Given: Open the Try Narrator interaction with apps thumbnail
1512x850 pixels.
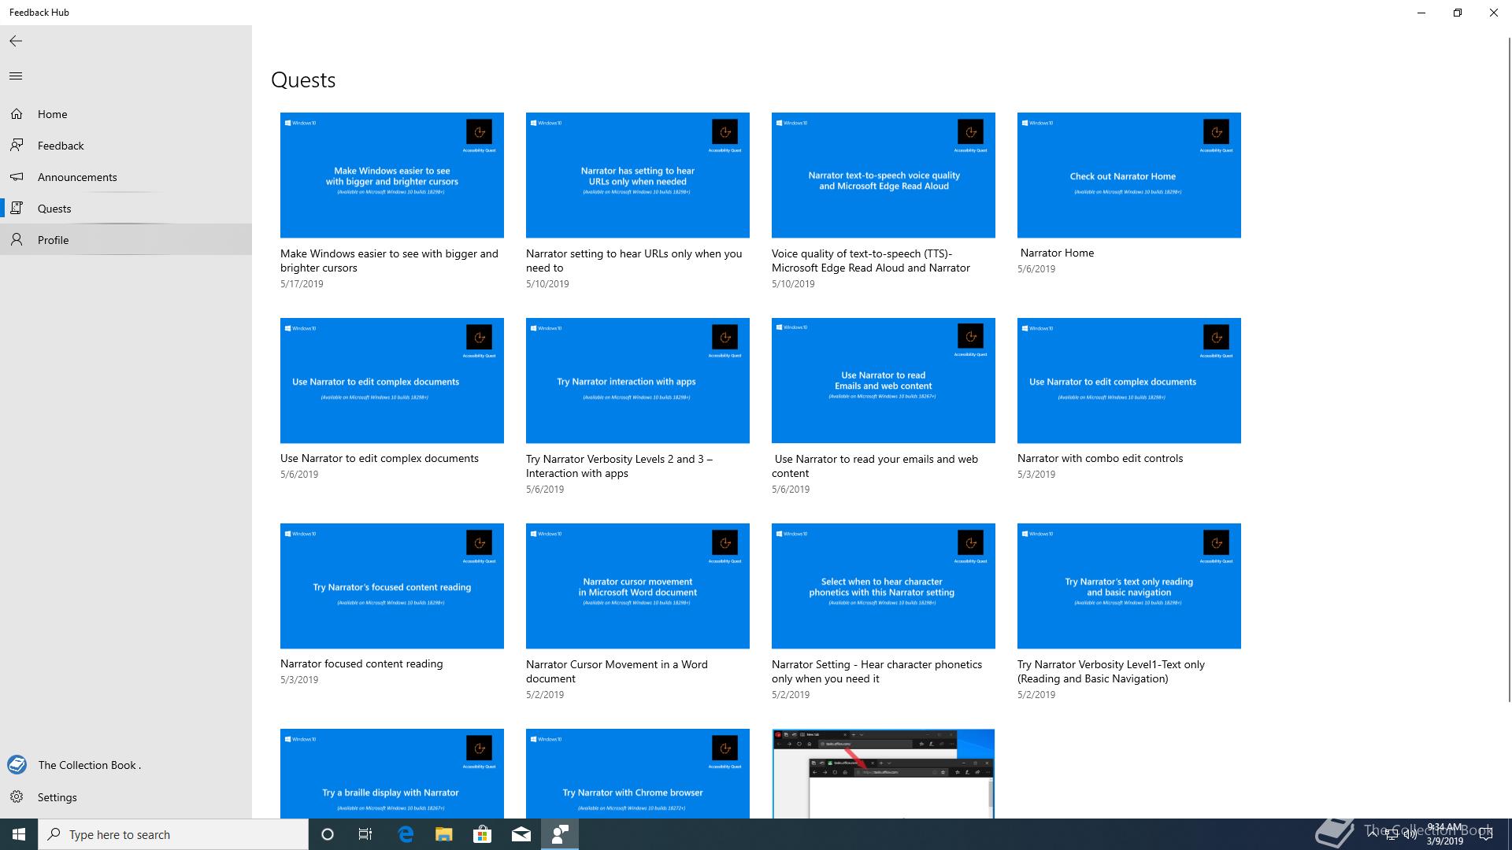Looking at the screenshot, I should pyautogui.click(x=638, y=380).
